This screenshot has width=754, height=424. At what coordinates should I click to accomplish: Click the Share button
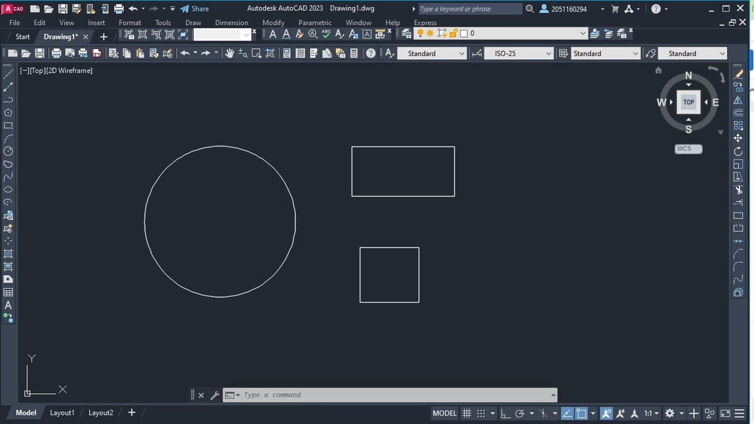pos(194,9)
